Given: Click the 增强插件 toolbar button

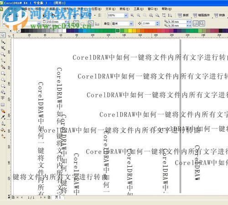Looking at the screenshot, I should [201, 15].
